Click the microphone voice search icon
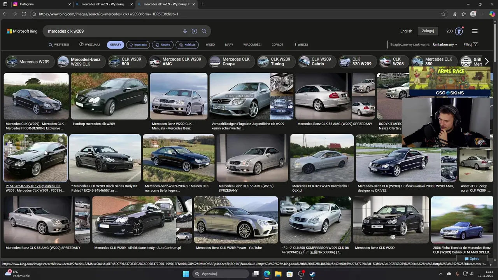This screenshot has height=280, width=498. (x=185, y=31)
